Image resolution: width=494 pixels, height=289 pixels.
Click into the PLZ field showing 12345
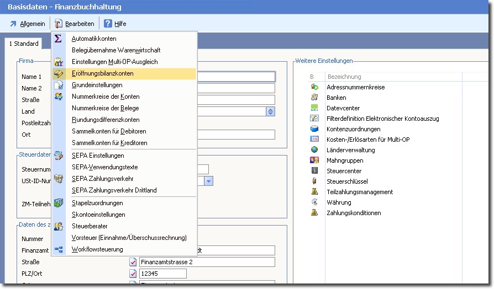tap(162, 274)
